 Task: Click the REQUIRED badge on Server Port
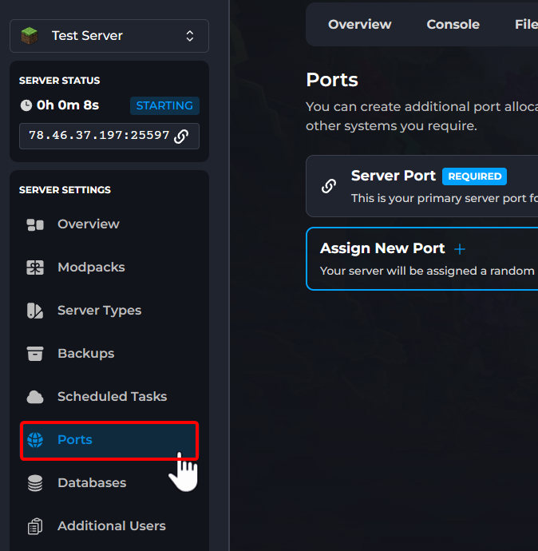[x=474, y=176]
